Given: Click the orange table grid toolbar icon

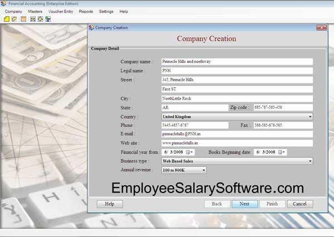Looking at the screenshot, I should coord(23,19).
